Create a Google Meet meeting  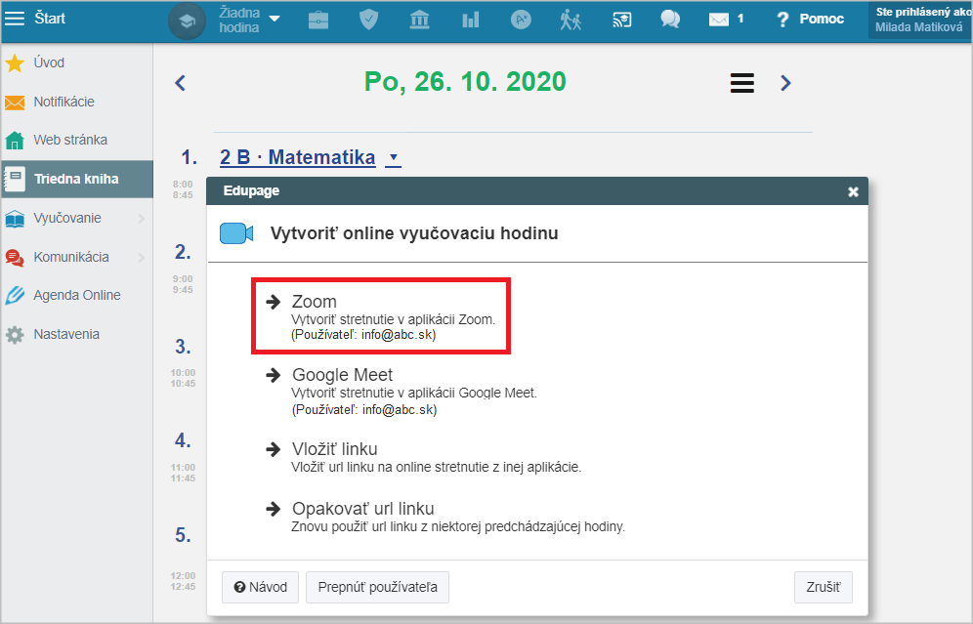tap(402, 391)
